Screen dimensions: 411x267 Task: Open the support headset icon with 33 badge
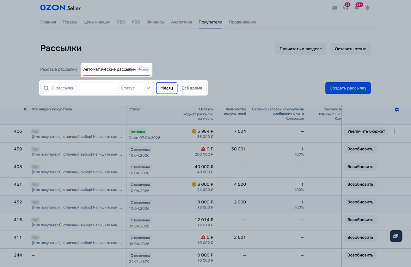coord(346,8)
